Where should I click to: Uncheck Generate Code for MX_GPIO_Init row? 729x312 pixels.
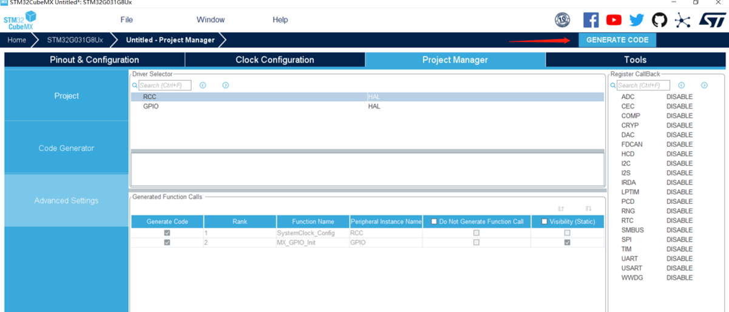[x=167, y=242]
